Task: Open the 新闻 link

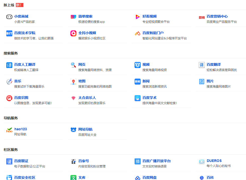Action: tap(146, 81)
